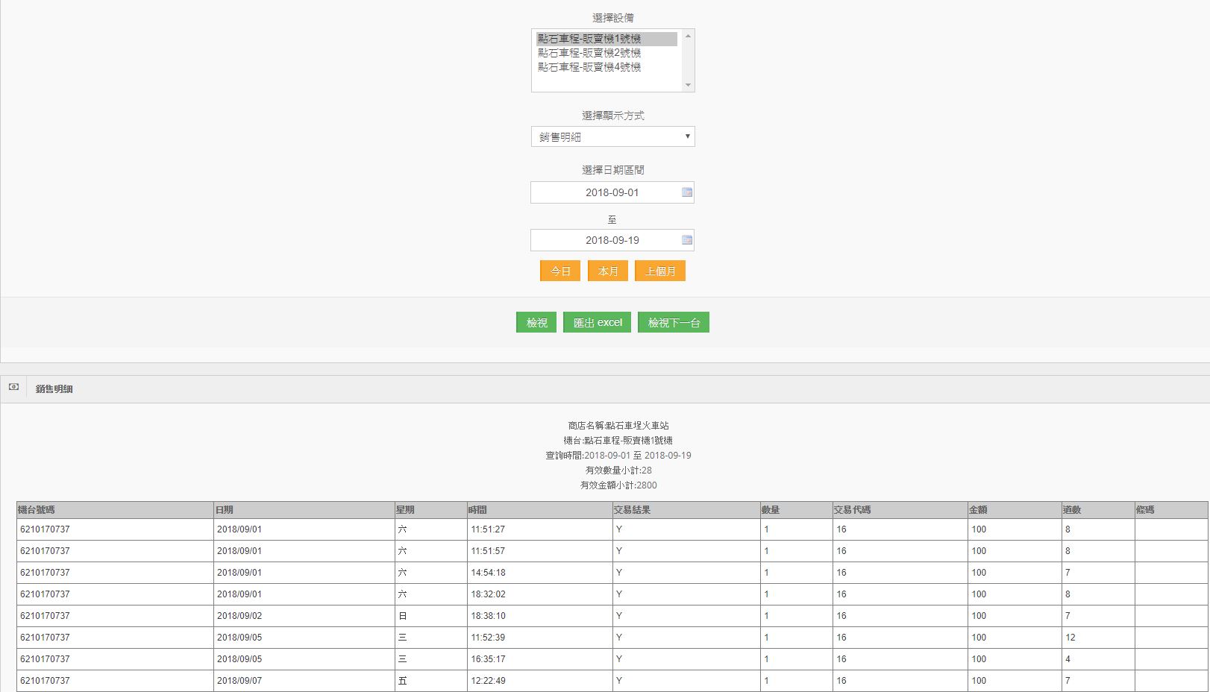Open the start date calendar picker icon
This screenshot has height=692, width=1210.
click(687, 192)
